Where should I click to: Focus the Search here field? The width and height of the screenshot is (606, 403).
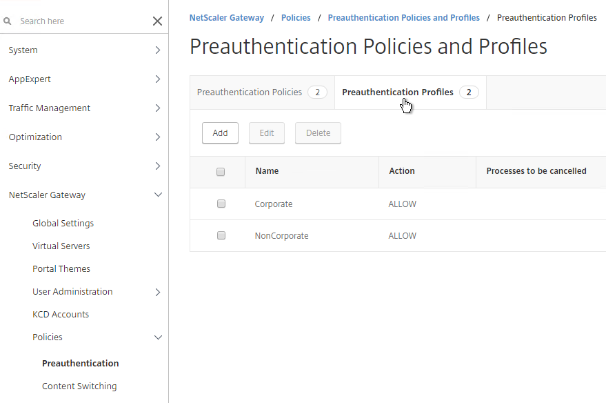pos(83,21)
